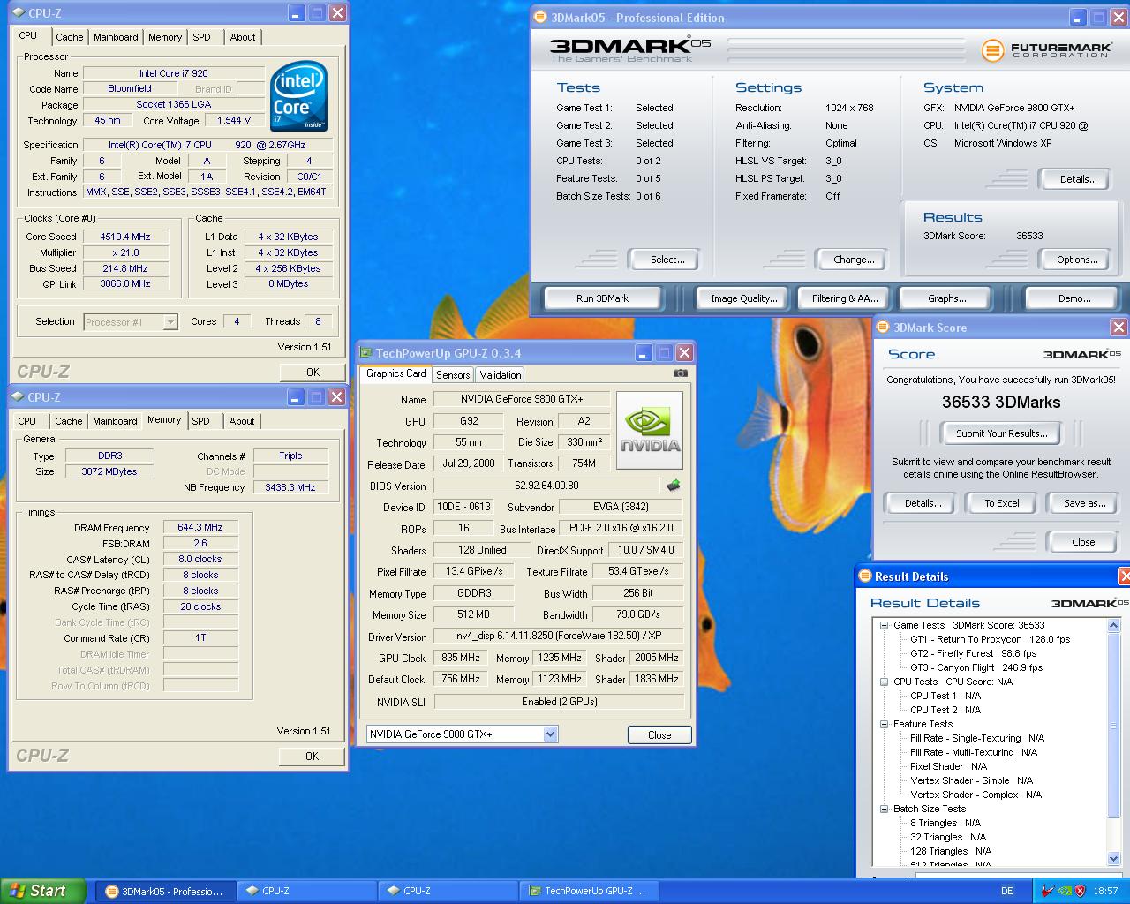Click Details button in 3DMark Score window
Image resolution: width=1130 pixels, height=904 pixels.
[923, 503]
